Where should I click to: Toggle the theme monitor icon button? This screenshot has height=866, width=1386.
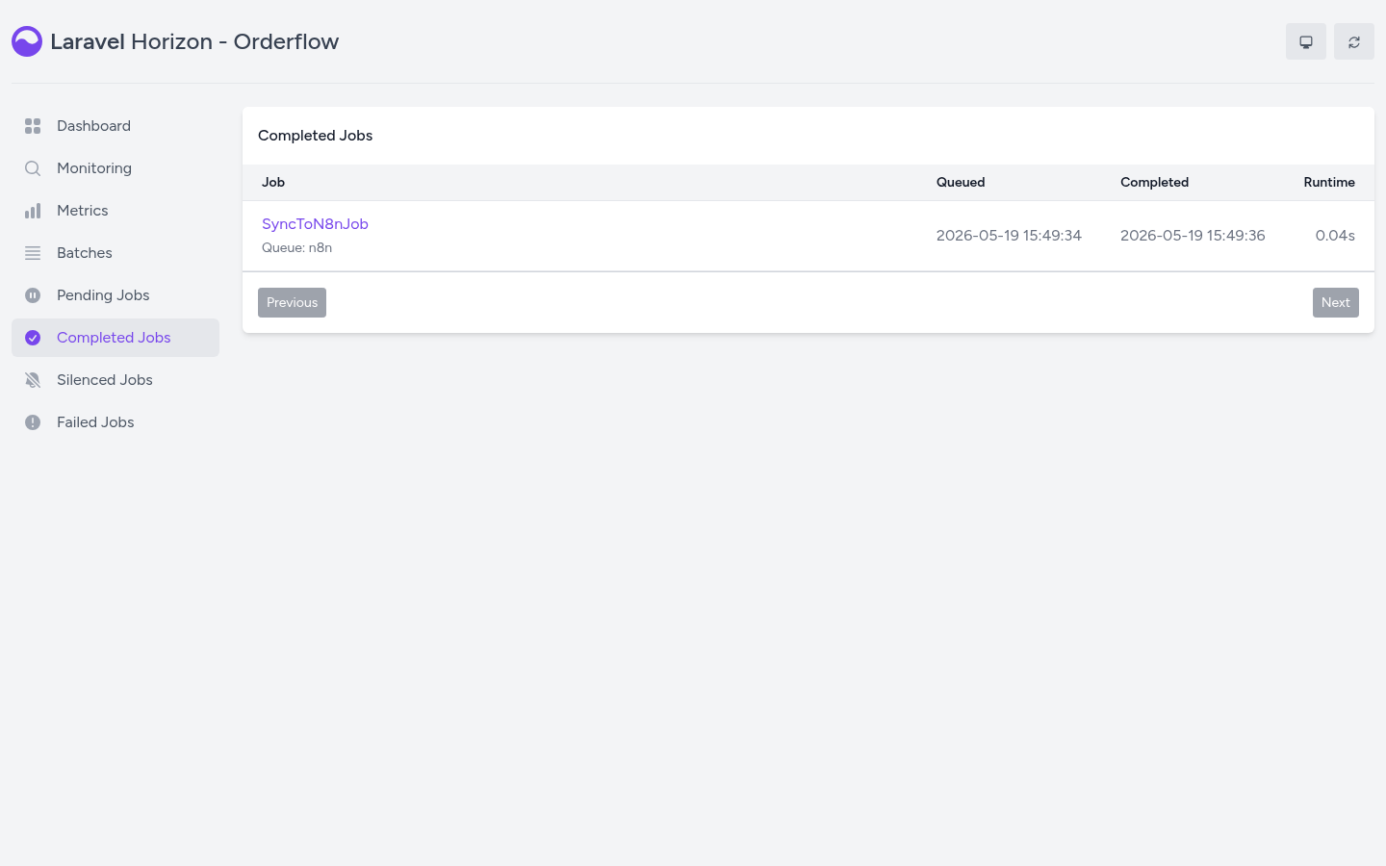point(1306,41)
